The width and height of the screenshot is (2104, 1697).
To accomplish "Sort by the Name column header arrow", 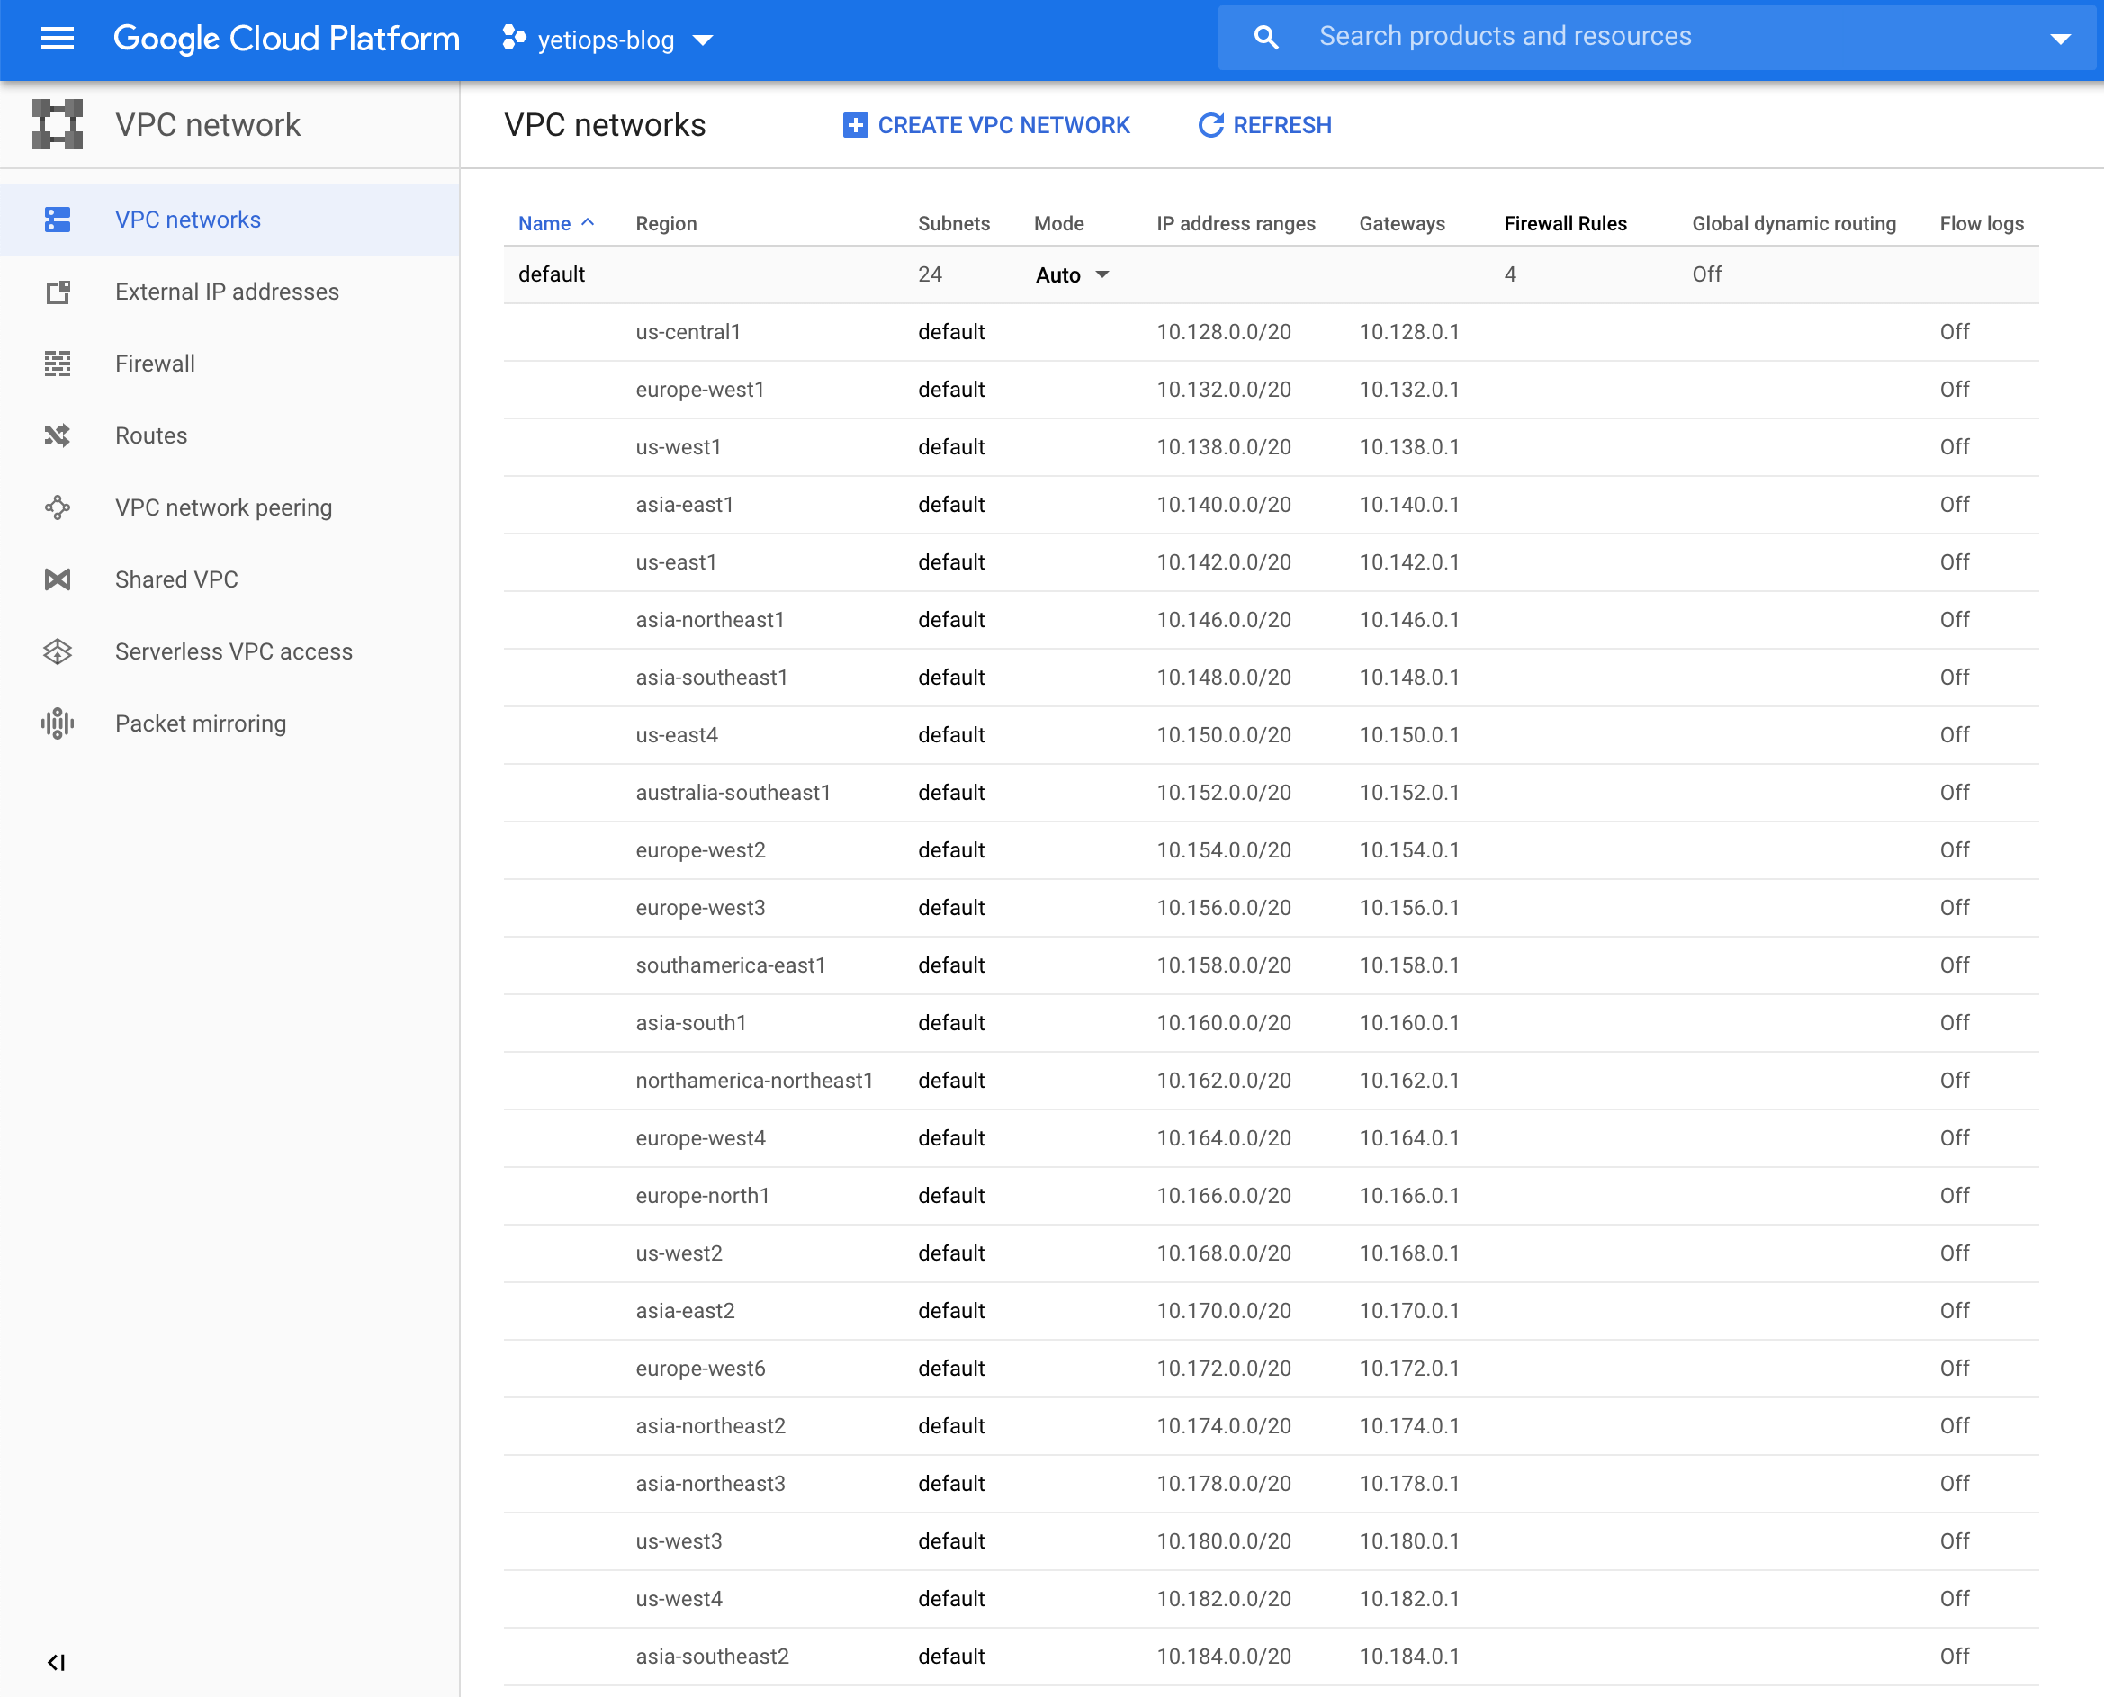I will click(588, 223).
